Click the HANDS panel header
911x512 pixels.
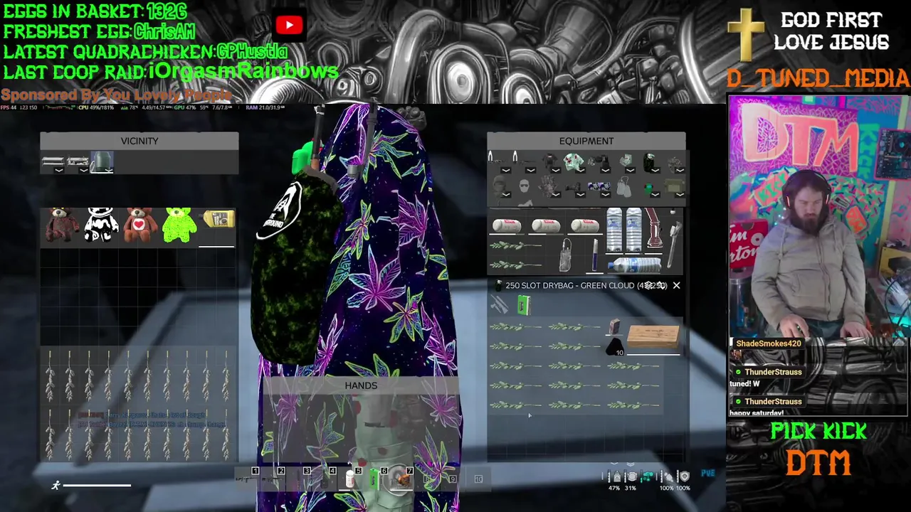(361, 385)
